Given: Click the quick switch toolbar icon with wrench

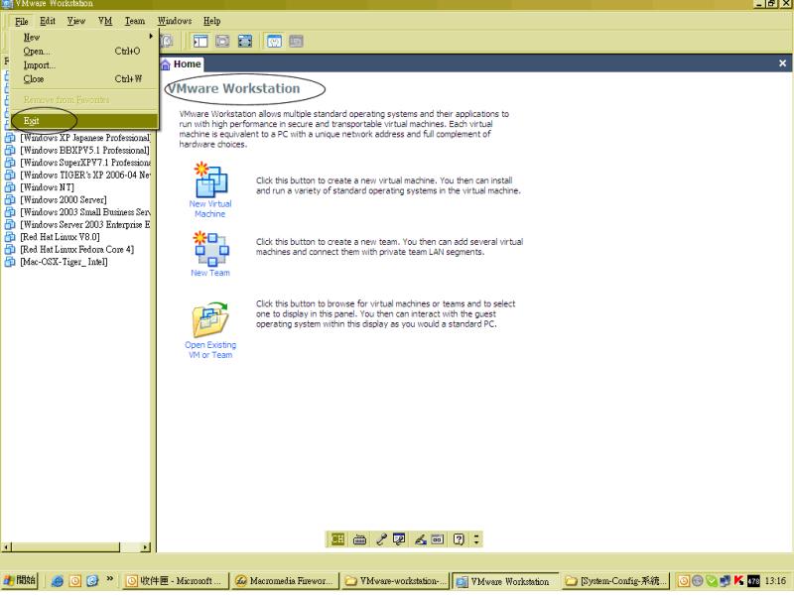Looking at the screenshot, I should [x=274, y=41].
